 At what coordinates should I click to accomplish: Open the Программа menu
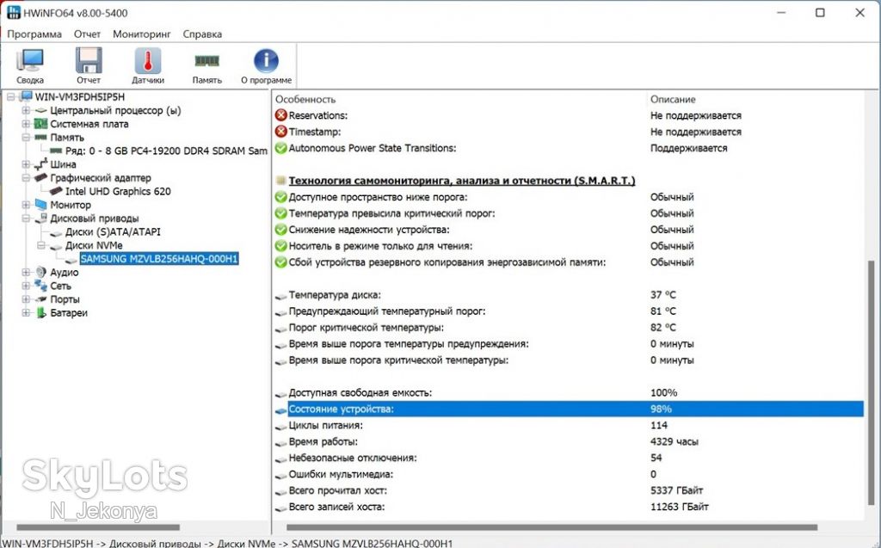pyautogui.click(x=34, y=34)
